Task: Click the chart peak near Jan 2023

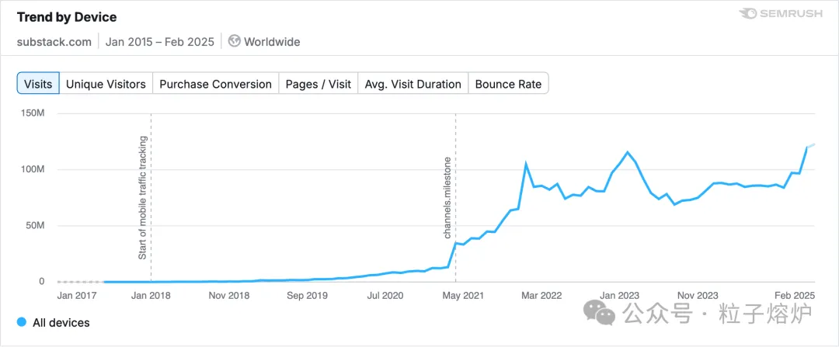Action: (627, 152)
